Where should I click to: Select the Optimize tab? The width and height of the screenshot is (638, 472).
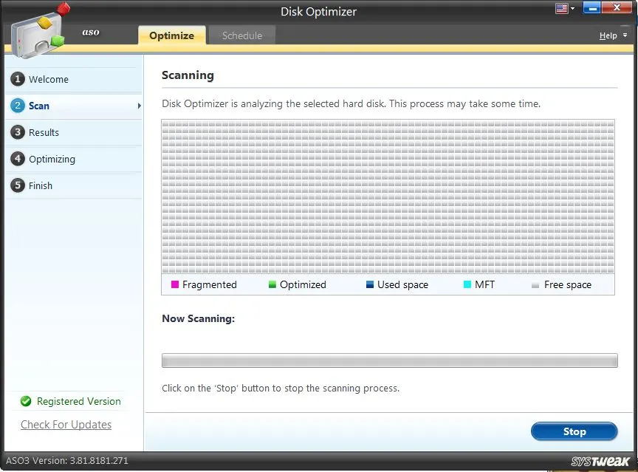pos(171,35)
